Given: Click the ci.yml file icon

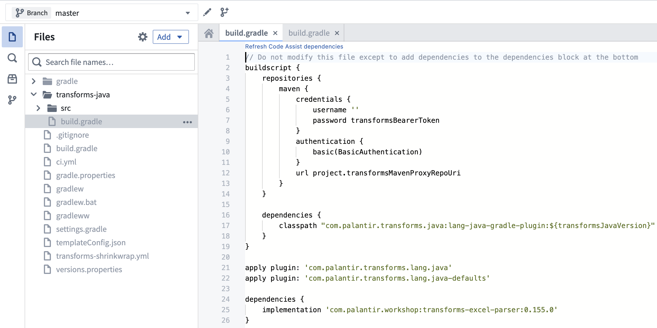Looking at the screenshot, I should [x=47, y=162].
